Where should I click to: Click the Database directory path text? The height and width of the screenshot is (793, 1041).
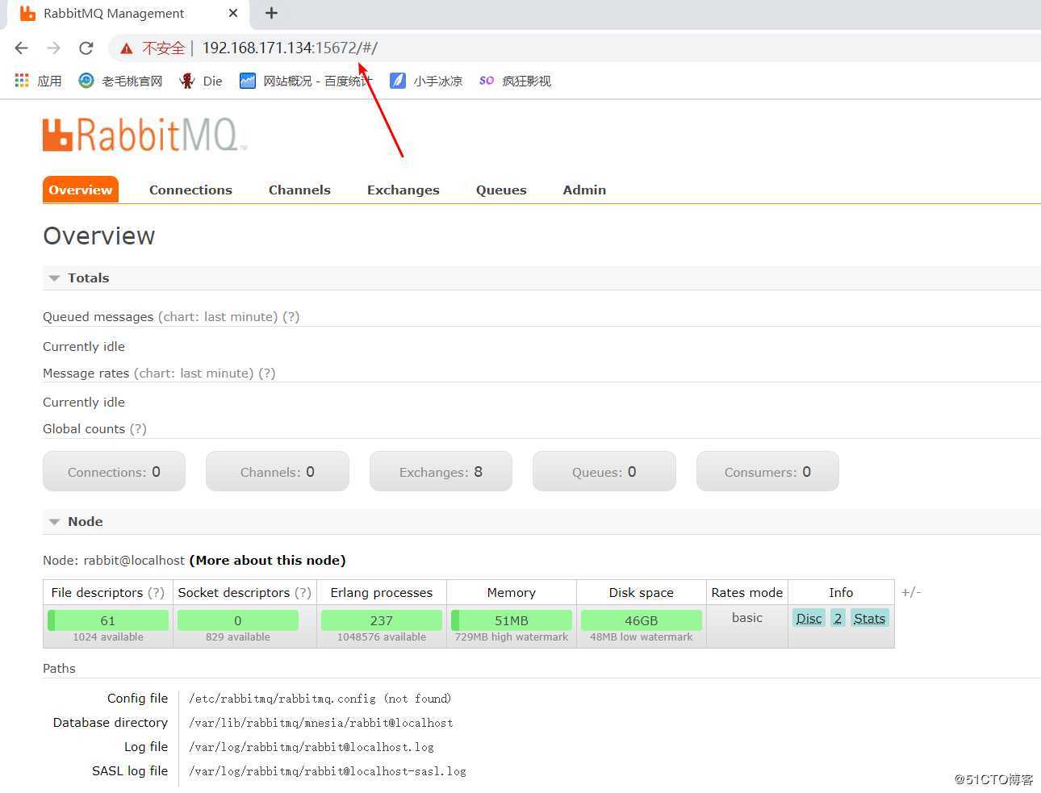[320, 723]
